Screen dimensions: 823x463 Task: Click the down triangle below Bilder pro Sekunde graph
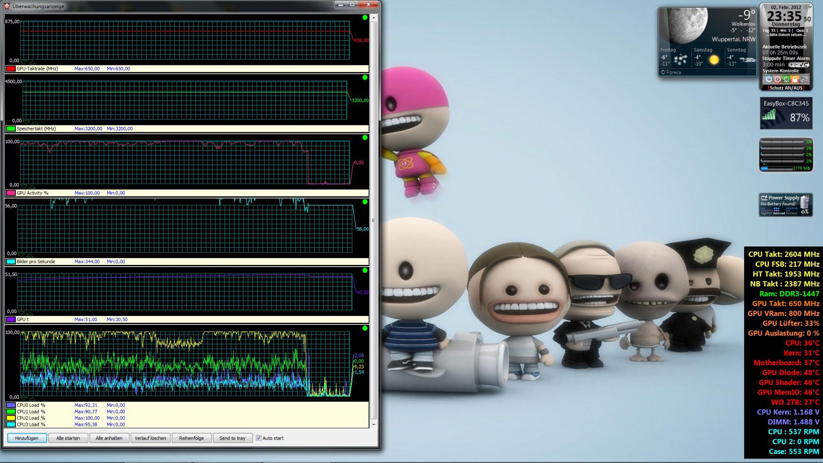[21, 255]
